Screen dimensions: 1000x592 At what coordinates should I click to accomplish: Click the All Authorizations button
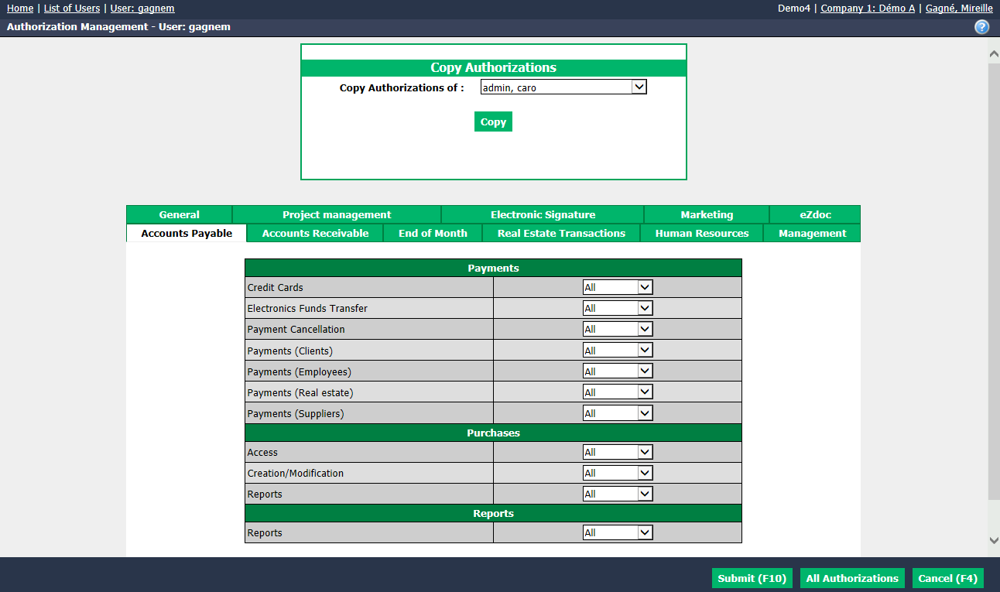pos(852,578)
